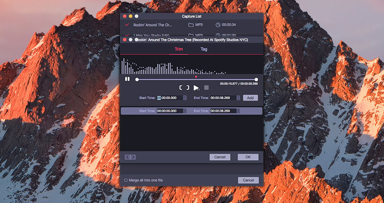This screenshot has height=203, width=384.
Task: Play the selected segment
Action: tap(196, 87)
